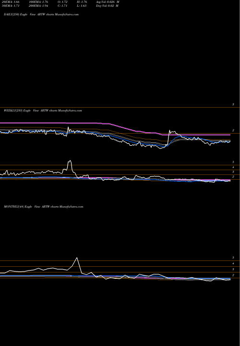
Task: Click the DAILY(250) Eagle View chart title
Action: click(41, 14)
